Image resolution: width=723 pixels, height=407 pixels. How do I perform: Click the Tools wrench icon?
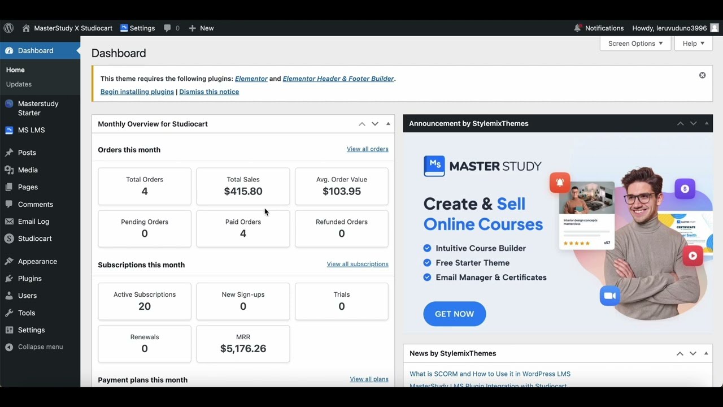pyautogui.click(x=9, y=313)
